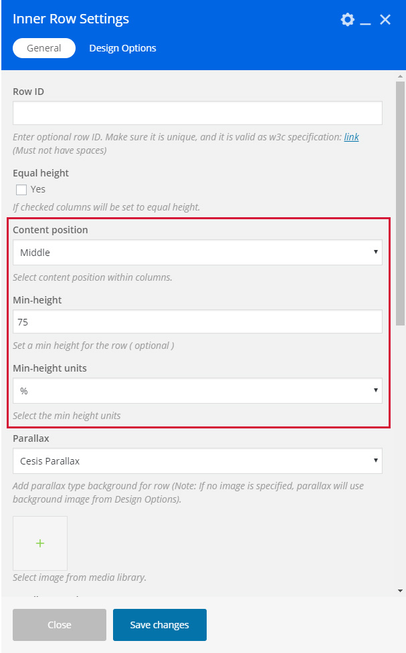Open the Parallax type dropdown

pyautogui.click(x=197, y=461)
